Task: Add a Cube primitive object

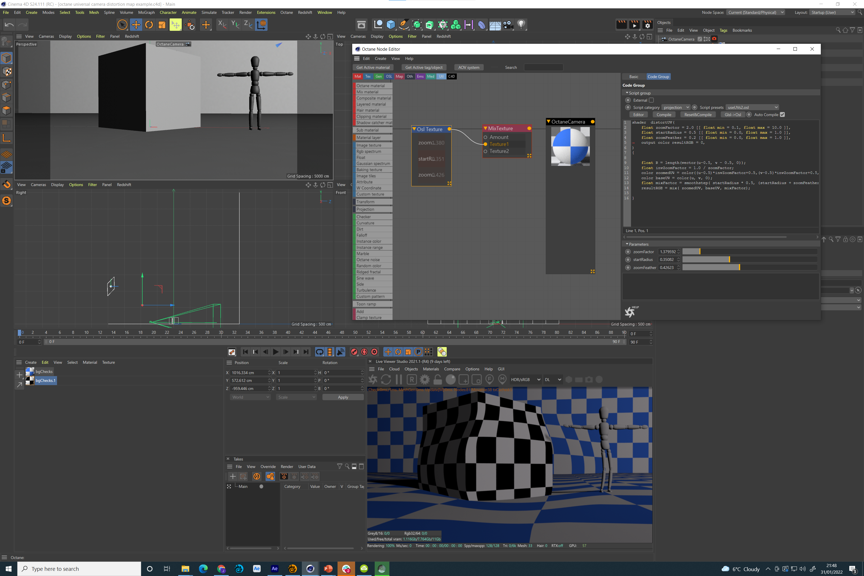Action: click(391, 24)
